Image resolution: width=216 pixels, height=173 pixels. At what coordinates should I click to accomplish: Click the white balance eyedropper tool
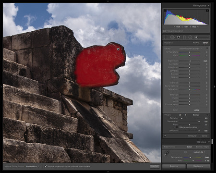[x=167, y=153]
